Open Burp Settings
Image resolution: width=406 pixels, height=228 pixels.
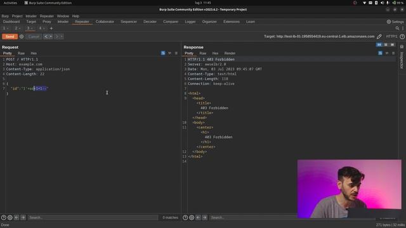click(x=395, y=22)
